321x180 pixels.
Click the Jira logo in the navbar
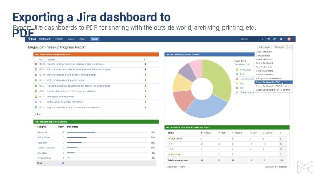33,39
